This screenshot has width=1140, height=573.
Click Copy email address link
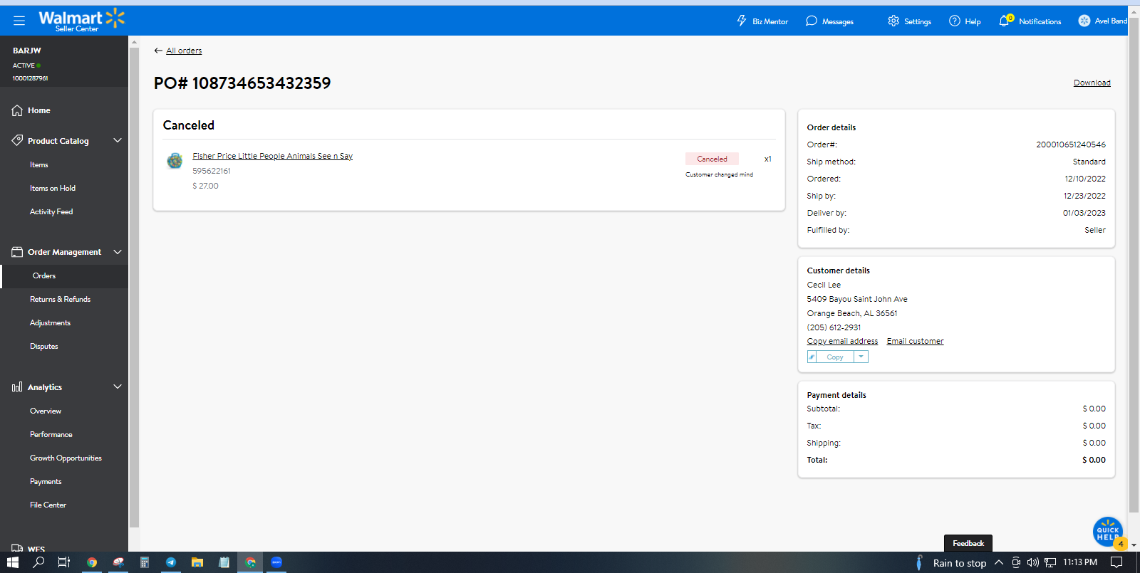point(842,341)
